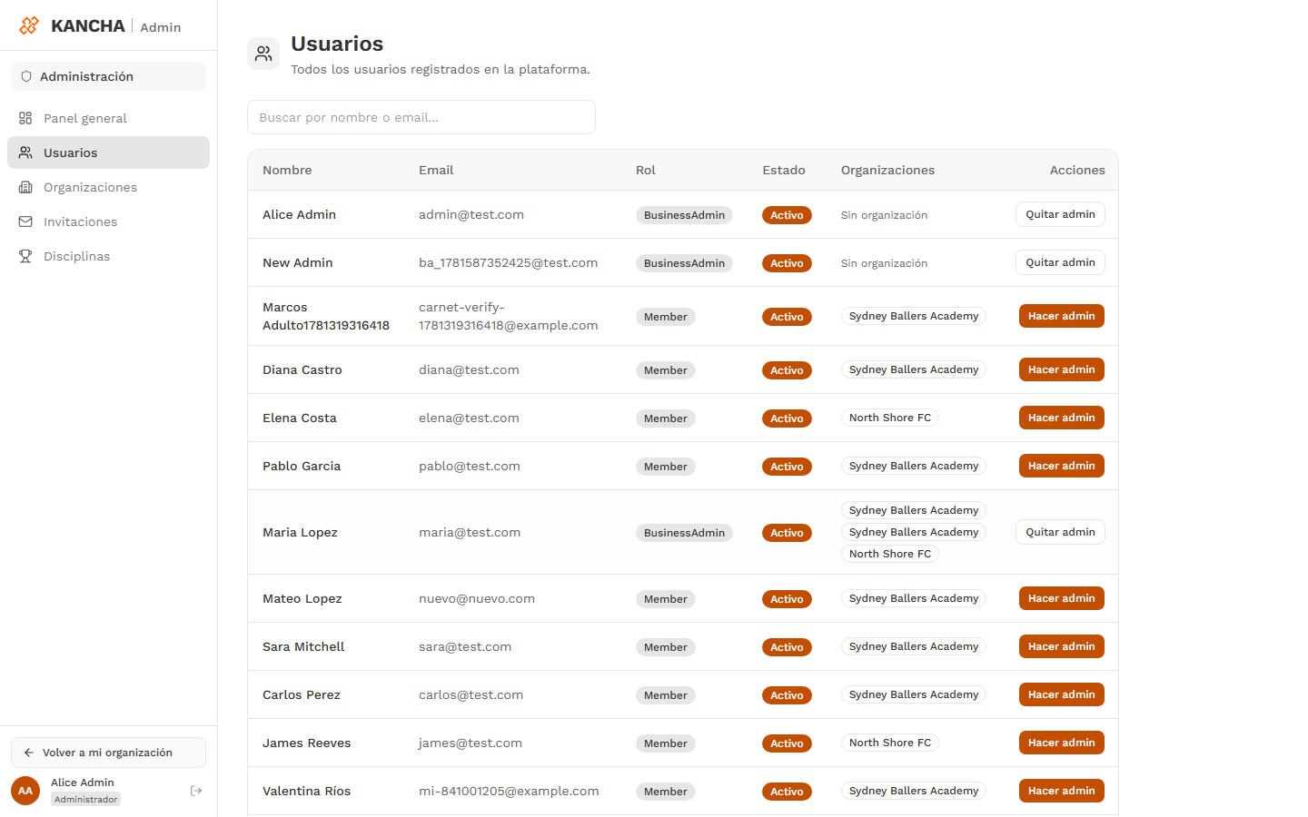
Task: Click Hacer admin for Valentina Ríos
Action: click(x=1062, y=791)
